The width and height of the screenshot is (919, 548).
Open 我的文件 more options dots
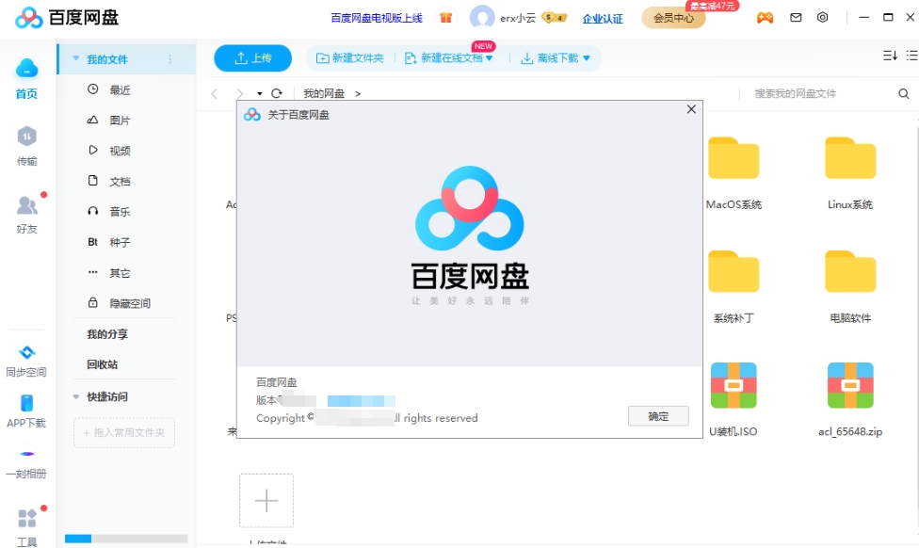170,58
